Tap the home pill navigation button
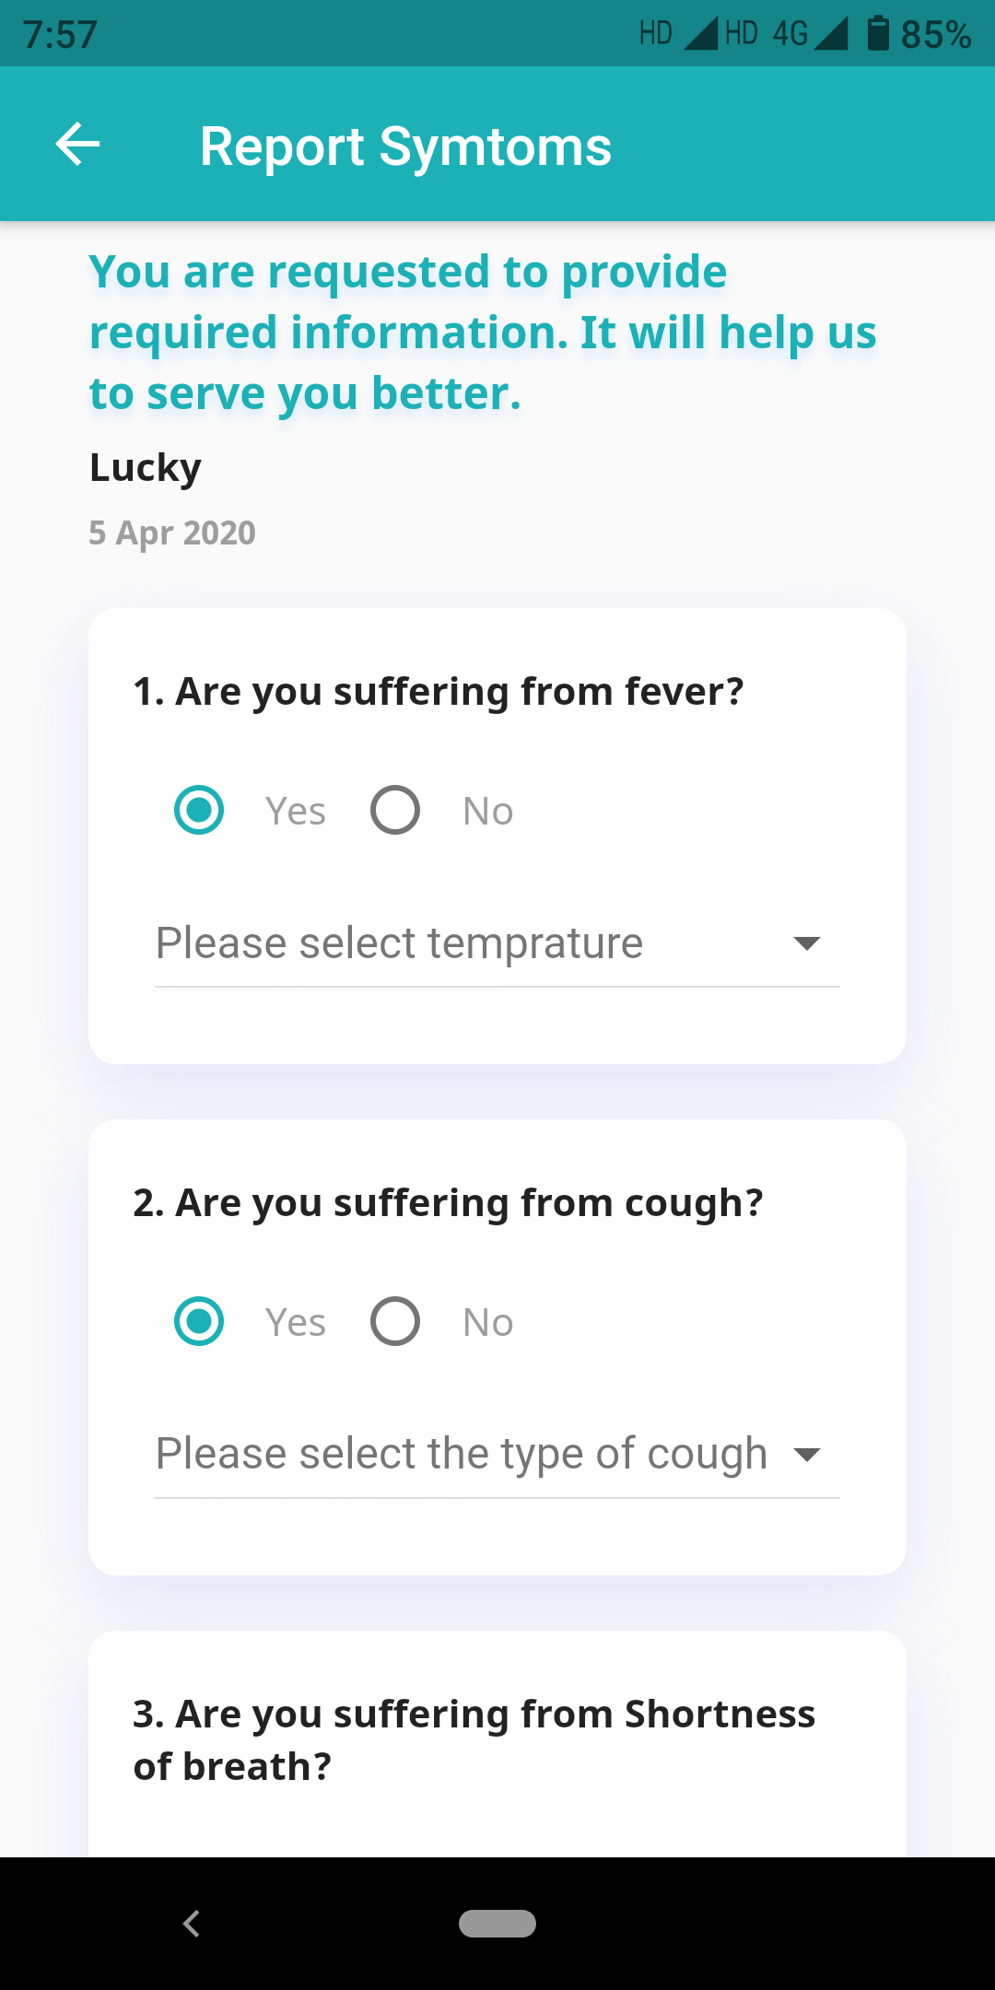Image resolution: width=995 pixels, height=1990 pixels. [497, 1924]
